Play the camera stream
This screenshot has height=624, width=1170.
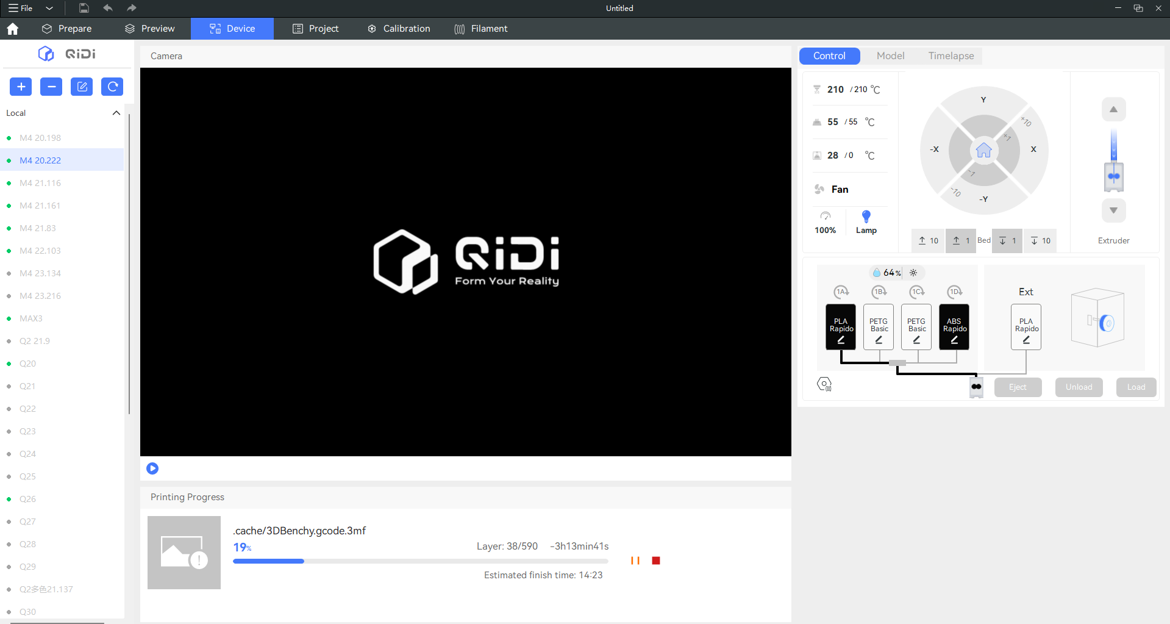coord(152,468)
